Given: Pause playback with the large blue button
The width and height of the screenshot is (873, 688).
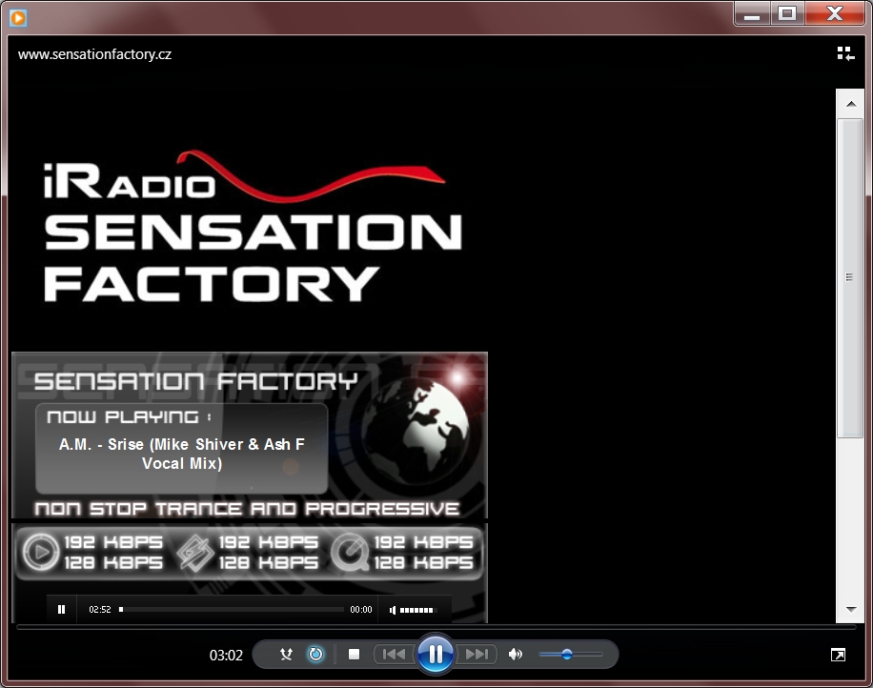Looking at the screenshot, I should pyautogui.click(x=435, y=654).
